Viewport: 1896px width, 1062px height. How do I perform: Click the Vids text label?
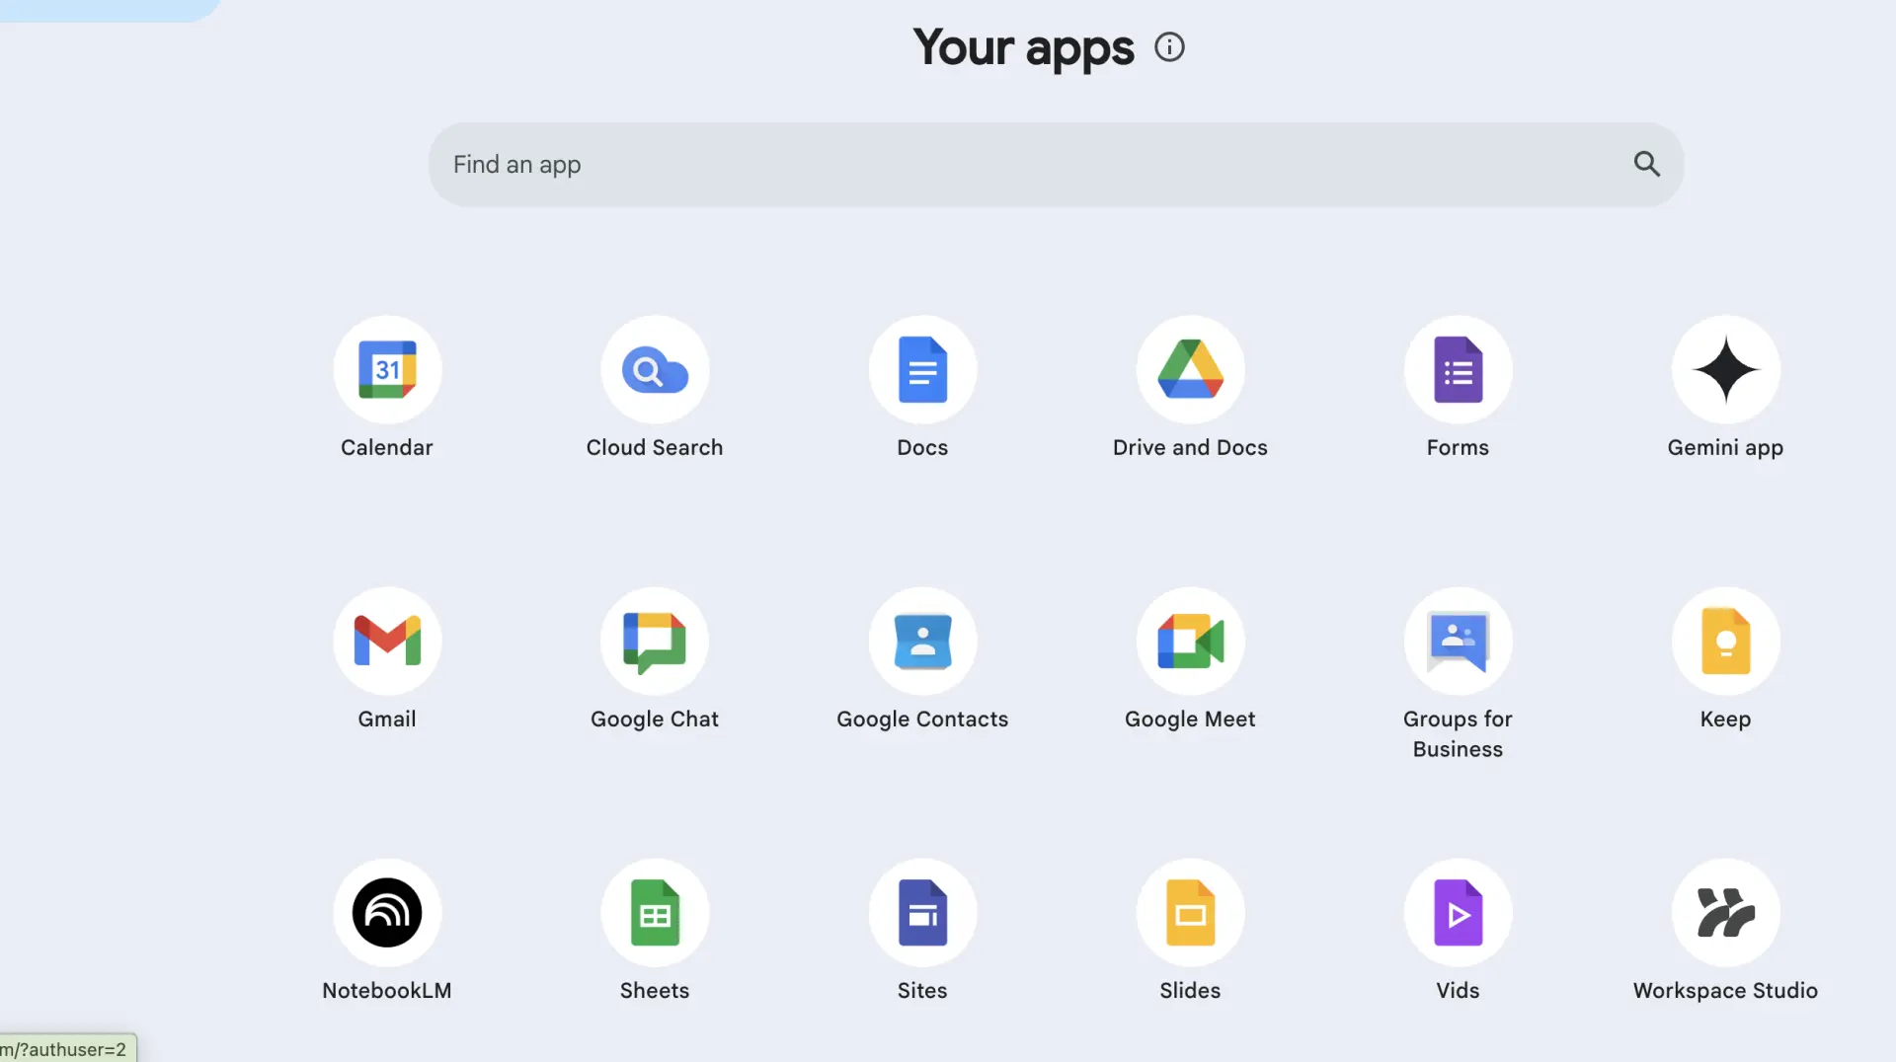1458,990
